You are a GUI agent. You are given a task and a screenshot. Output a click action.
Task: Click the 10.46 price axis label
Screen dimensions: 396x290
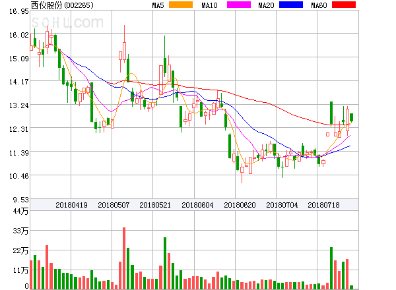click(19, 176)
